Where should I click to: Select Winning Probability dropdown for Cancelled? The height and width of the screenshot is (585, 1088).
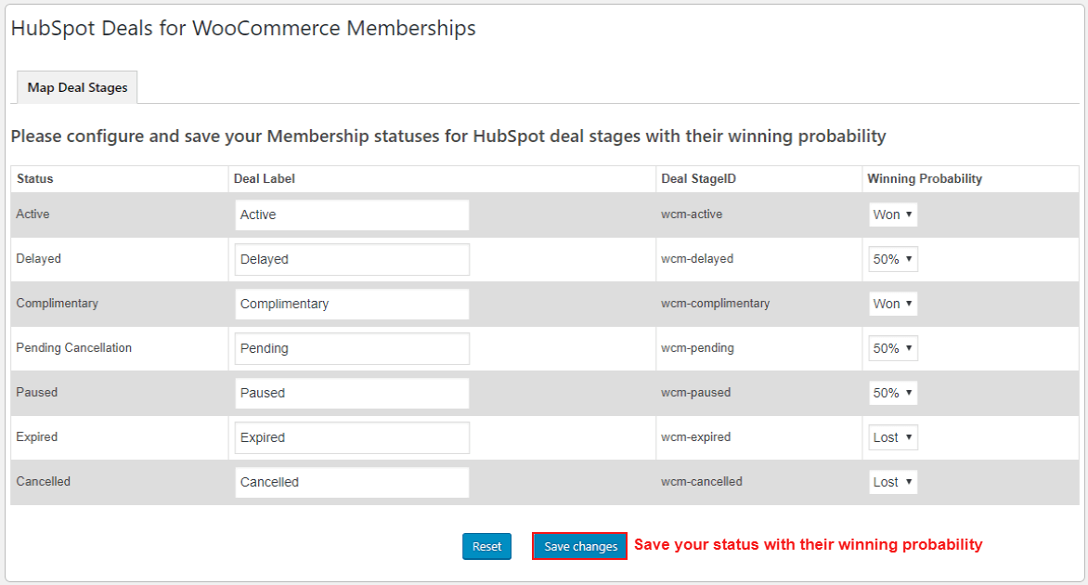tap(893, 482)
